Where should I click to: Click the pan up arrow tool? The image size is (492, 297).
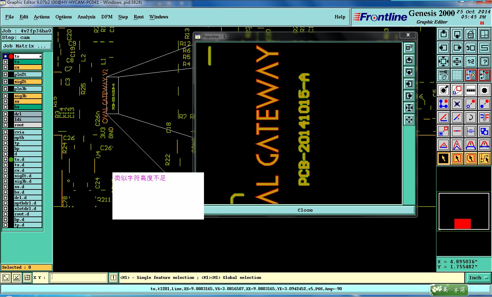443,34
